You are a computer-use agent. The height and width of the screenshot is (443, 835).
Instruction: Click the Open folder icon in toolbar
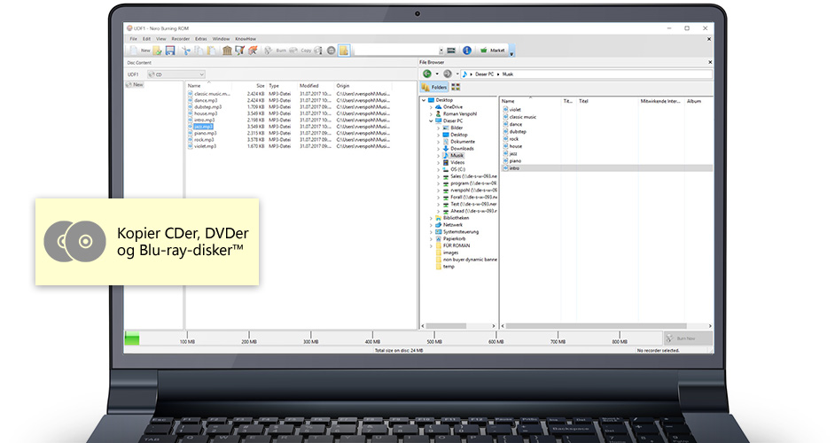[x=159, y=51]
